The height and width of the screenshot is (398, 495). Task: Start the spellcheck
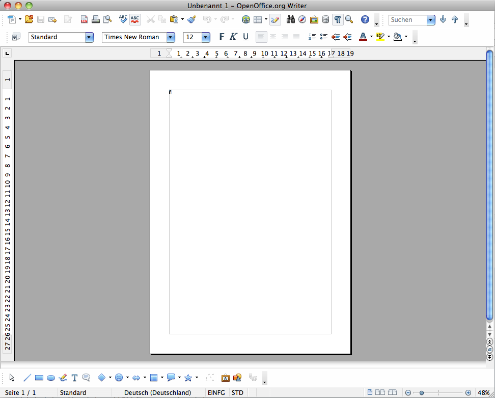[122, 19]
